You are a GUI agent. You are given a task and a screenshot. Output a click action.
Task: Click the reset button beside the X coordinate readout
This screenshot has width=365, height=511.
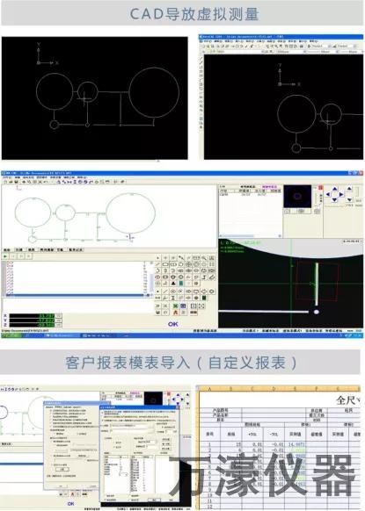coord(58,316)
